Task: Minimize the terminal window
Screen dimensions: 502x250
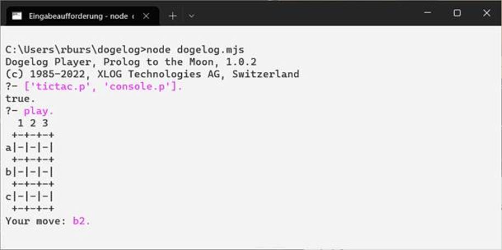Action: coord(427,13)
